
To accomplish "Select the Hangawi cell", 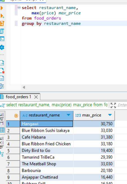I will pos(46,124).
